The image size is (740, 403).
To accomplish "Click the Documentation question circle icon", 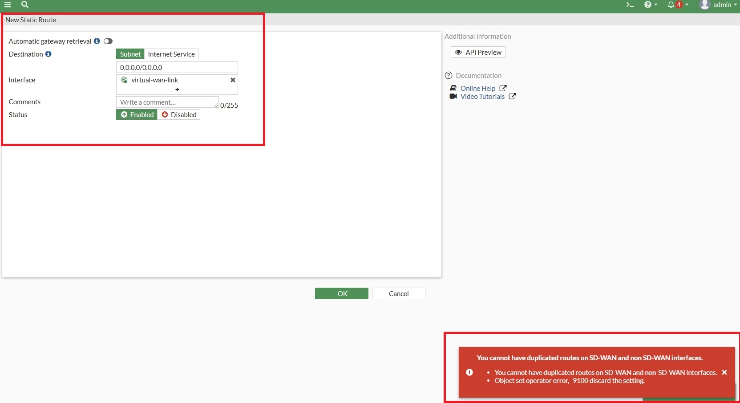I will click(449, 75).
